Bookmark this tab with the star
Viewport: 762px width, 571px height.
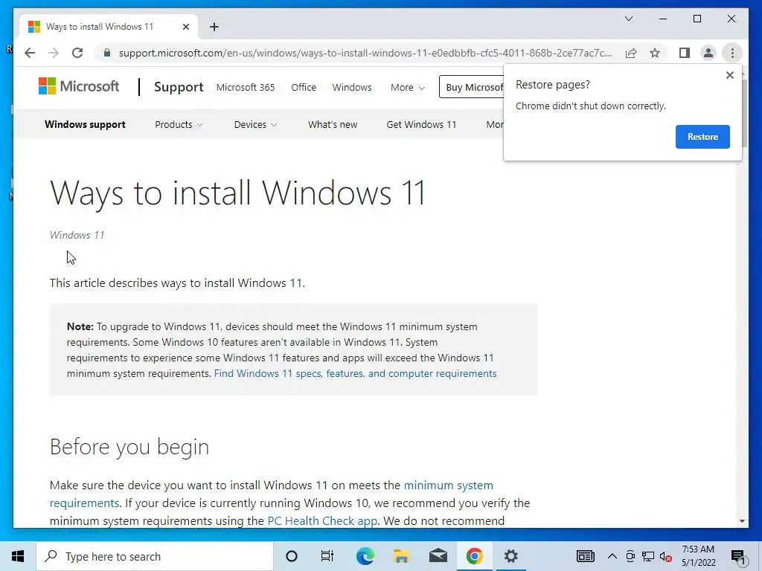655,53
